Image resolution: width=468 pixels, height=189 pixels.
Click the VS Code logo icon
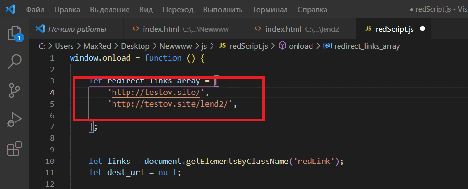[x=11, y=10]
